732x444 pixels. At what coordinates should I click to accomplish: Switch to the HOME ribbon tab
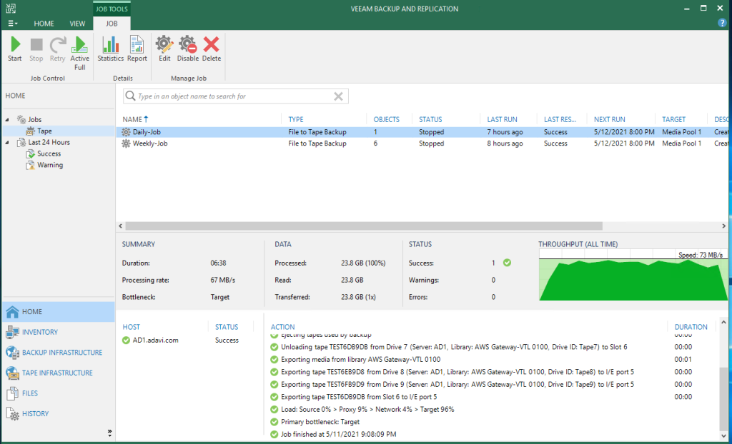tap(44, 24)
